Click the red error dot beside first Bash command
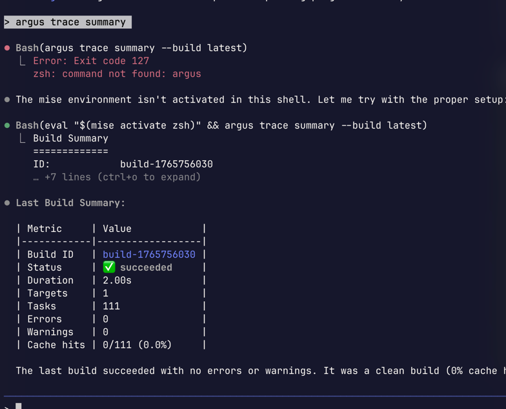The height and width of the screenshot is (409, 506). point(7,48)
